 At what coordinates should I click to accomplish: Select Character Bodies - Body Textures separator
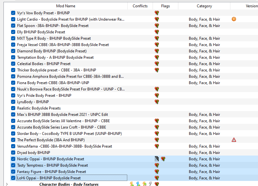69,184
